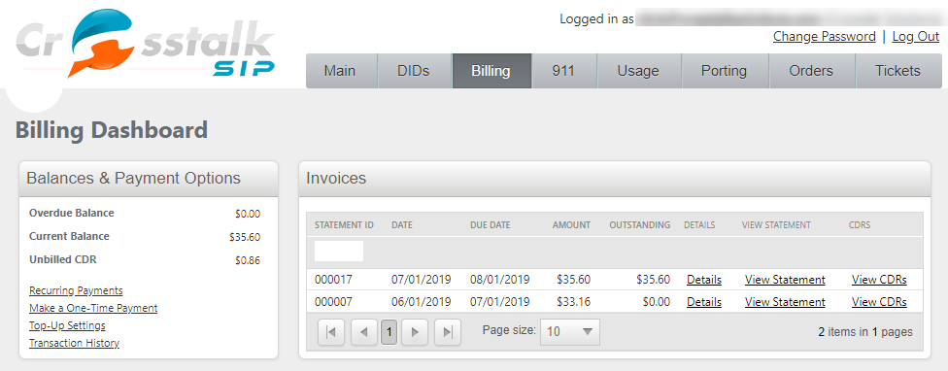Open Details for statement 000017
Viewport: 948px width, 371px height.
(x=704, y=280)
